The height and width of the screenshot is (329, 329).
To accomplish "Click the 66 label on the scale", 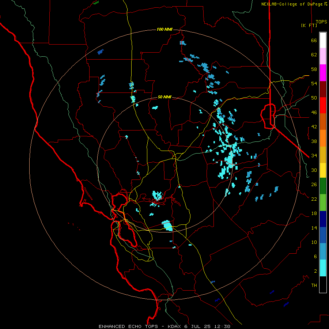I will [314, 40].
